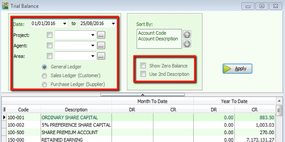
Task: Click the move-down arrow beside Sort By list
Action: [187, 43]
